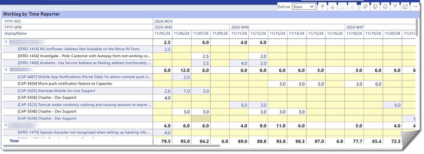
Task: Select the 2024-W46 week header
Action: [240, 27]
